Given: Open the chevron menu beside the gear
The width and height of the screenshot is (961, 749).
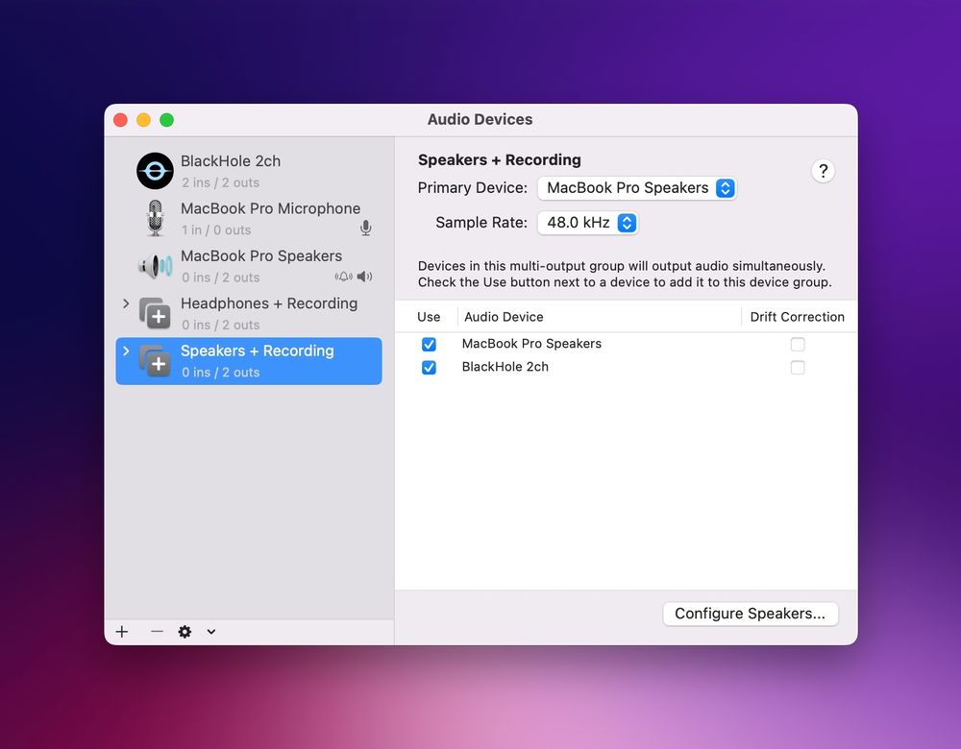Looking at the screenshot, I should click(x=210, y=632).
